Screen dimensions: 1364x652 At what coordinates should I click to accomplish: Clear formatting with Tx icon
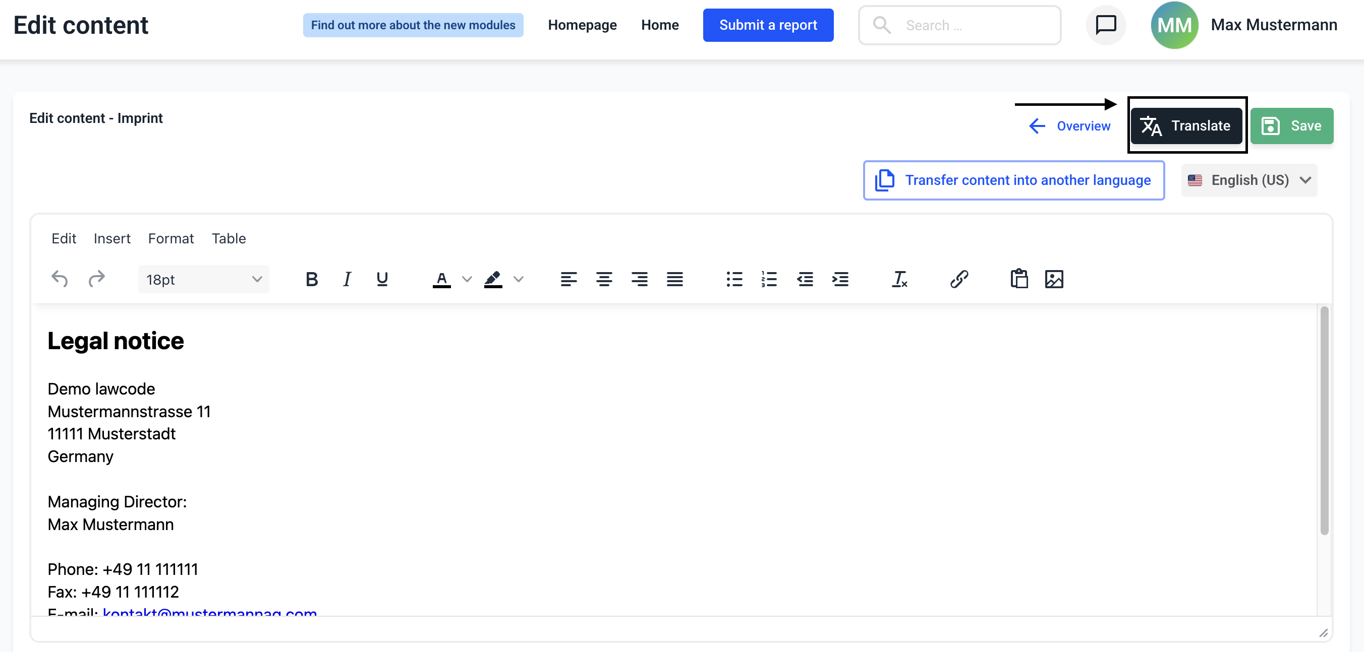(899, 279)
